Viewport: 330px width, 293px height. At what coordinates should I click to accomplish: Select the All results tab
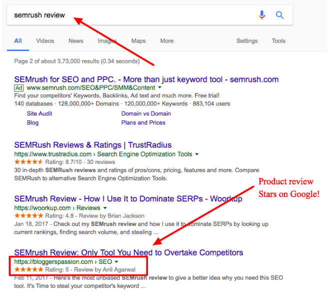(x=18, y=41)
